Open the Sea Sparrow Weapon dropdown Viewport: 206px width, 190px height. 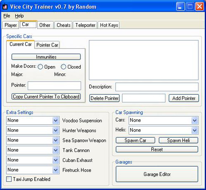(33, 140)
